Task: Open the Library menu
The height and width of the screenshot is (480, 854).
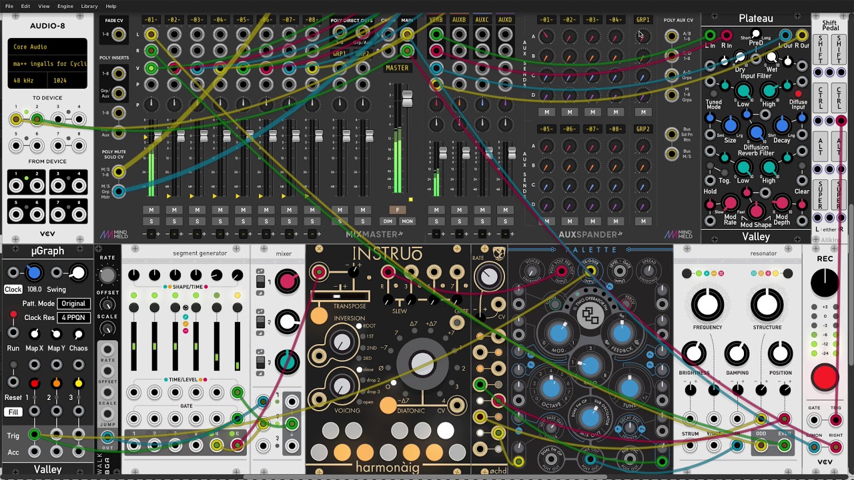Action: coord(89,6)
